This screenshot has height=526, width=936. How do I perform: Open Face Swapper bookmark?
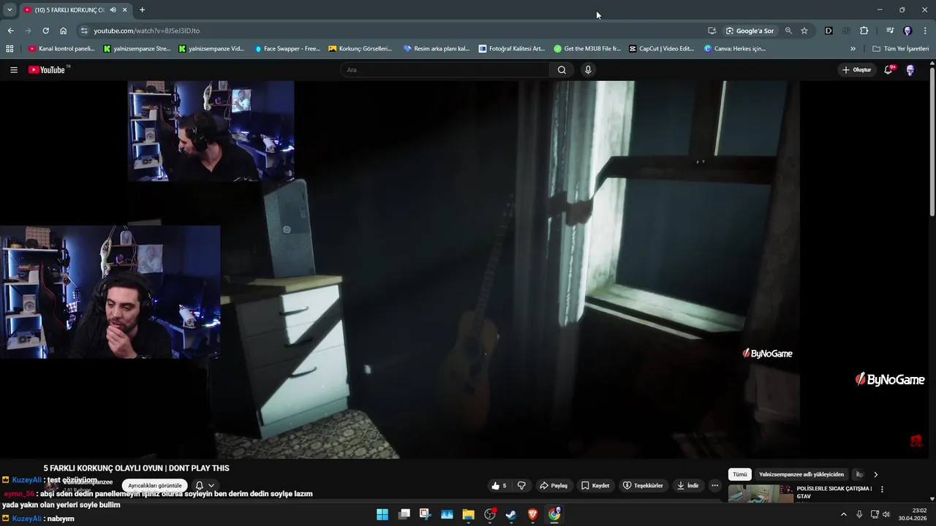pyautogui.click(x=287, y=49)
